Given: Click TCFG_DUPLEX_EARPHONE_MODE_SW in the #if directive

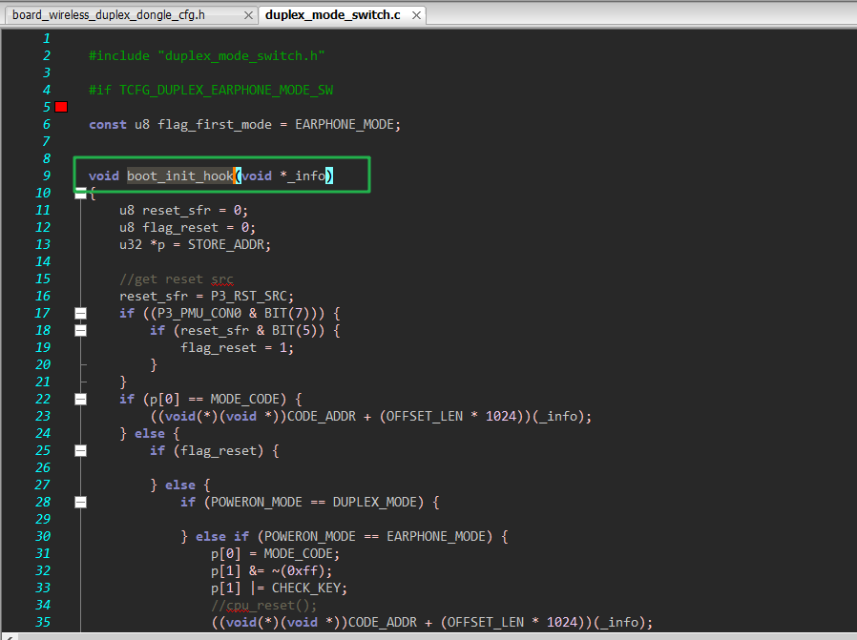Looking at the screenshot, I should [226, 90].
